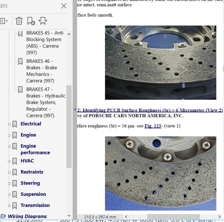
Task: Click the Engine performance bookmark ribbon icon
Action: pyautogui.click(x=15, y=146)
